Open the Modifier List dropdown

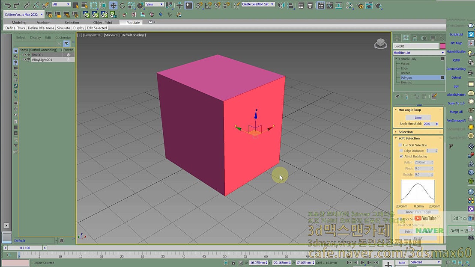pyautogui.click(x=419, y=52)
